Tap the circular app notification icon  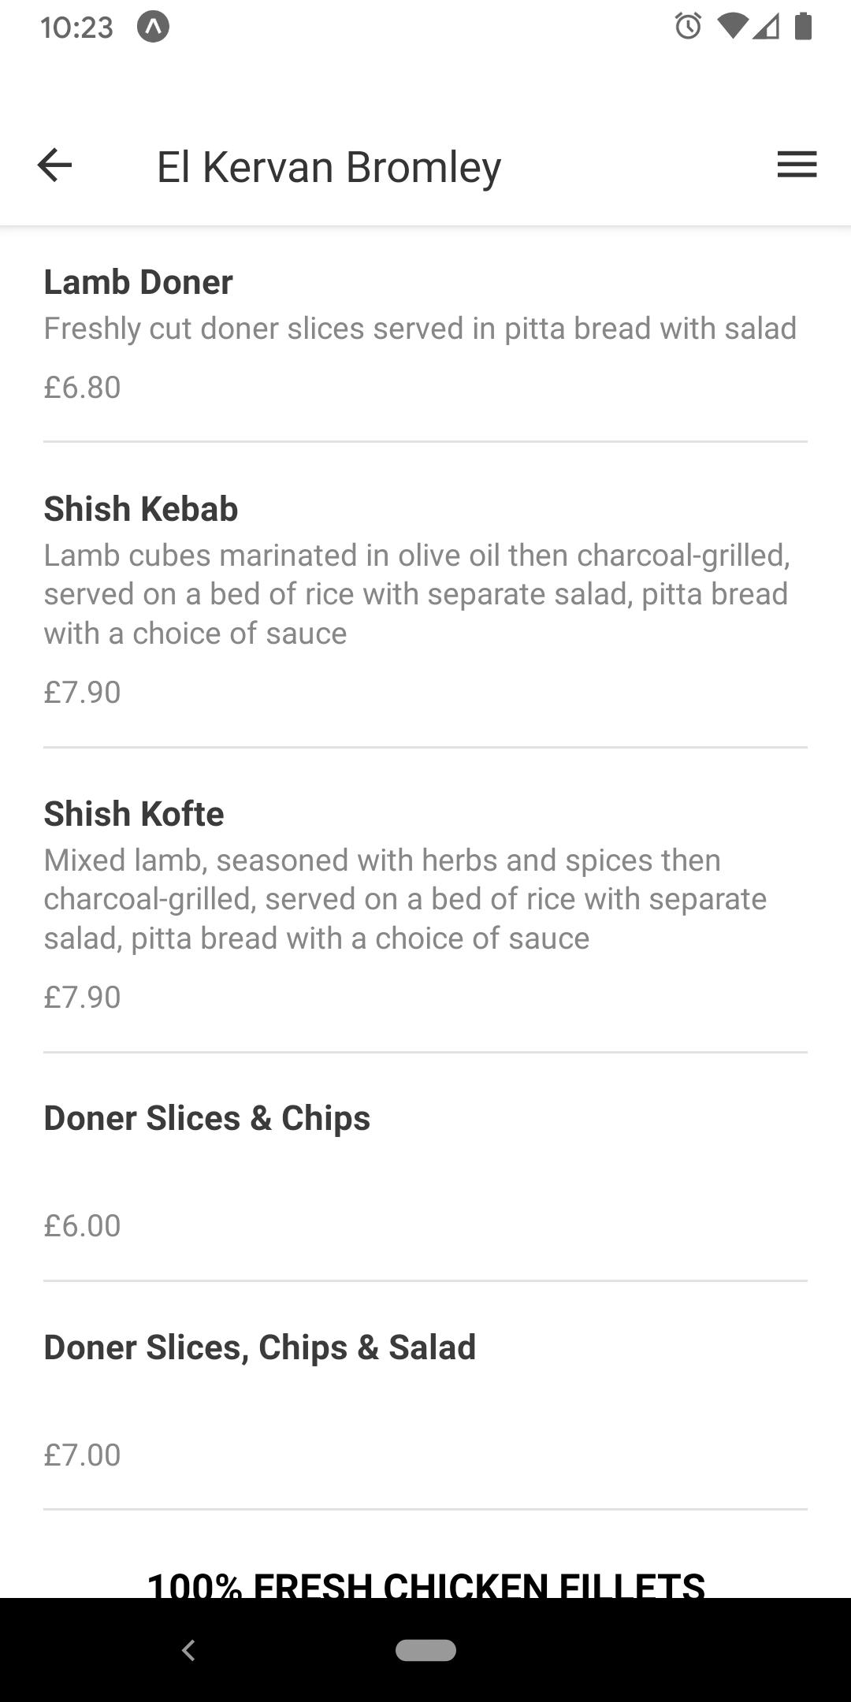coord(153,27)
